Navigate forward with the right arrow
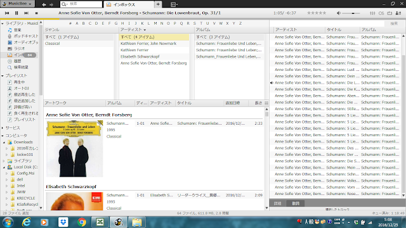This screenshot has height=228, width=406. [x=51, y=4]
